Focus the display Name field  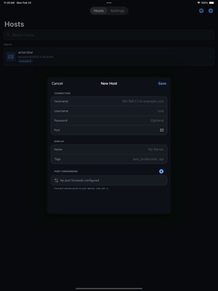pyautogui.click(x=109, y=149)
